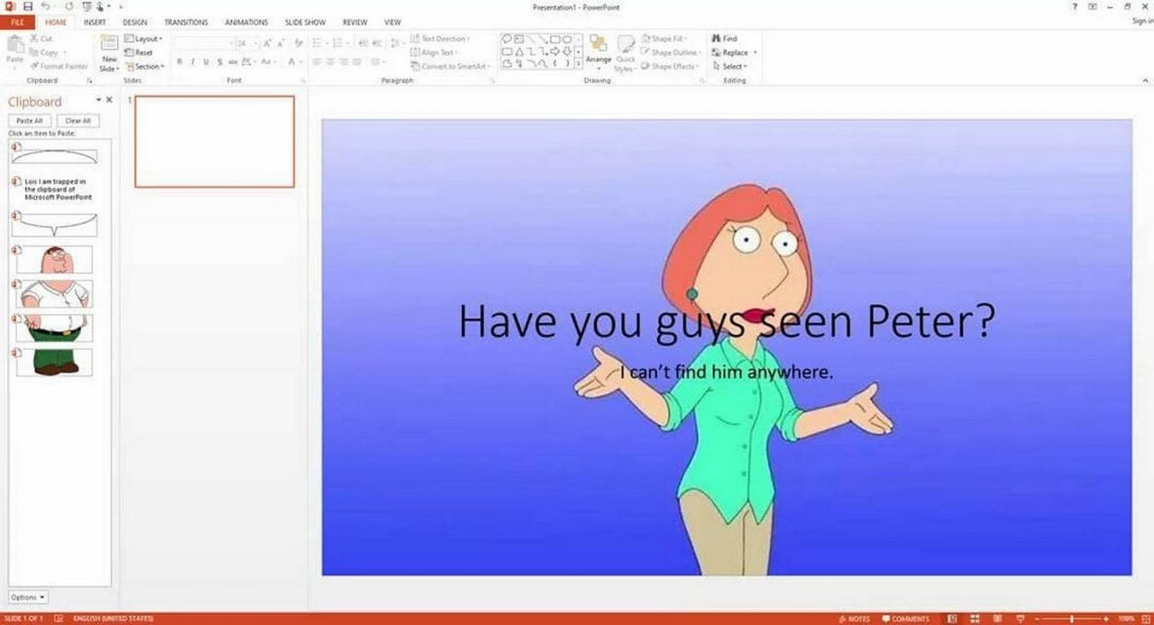Viewport: 1154px width, 625px height.
Task: Toggle align text left
Action: click(x=317, y=61)
